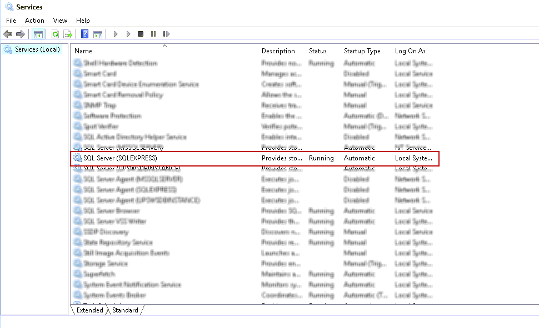Click the Services gear icon in the title bar

click(9, 7)
